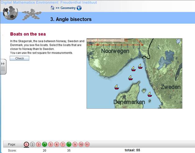The image size is (195, 153).
Task: Click the refresh icon on the map corner
Action: pyautogui.click(x=179, y=41)
